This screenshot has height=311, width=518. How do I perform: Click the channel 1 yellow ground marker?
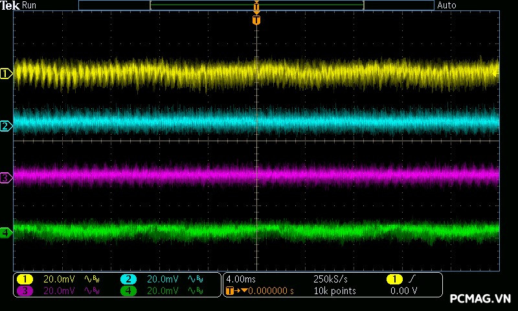6,74
